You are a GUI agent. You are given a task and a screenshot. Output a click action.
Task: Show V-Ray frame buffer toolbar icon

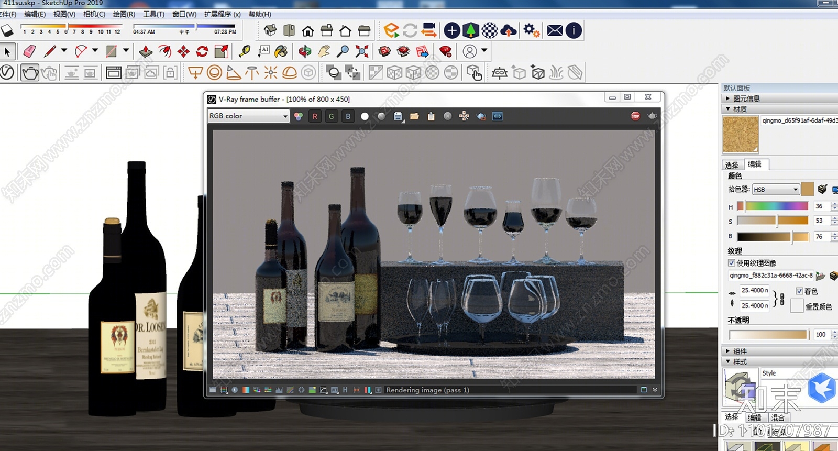tap(114, 72)
